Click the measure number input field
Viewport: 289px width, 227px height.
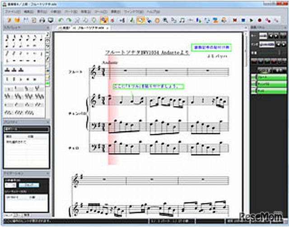(9, 185)
